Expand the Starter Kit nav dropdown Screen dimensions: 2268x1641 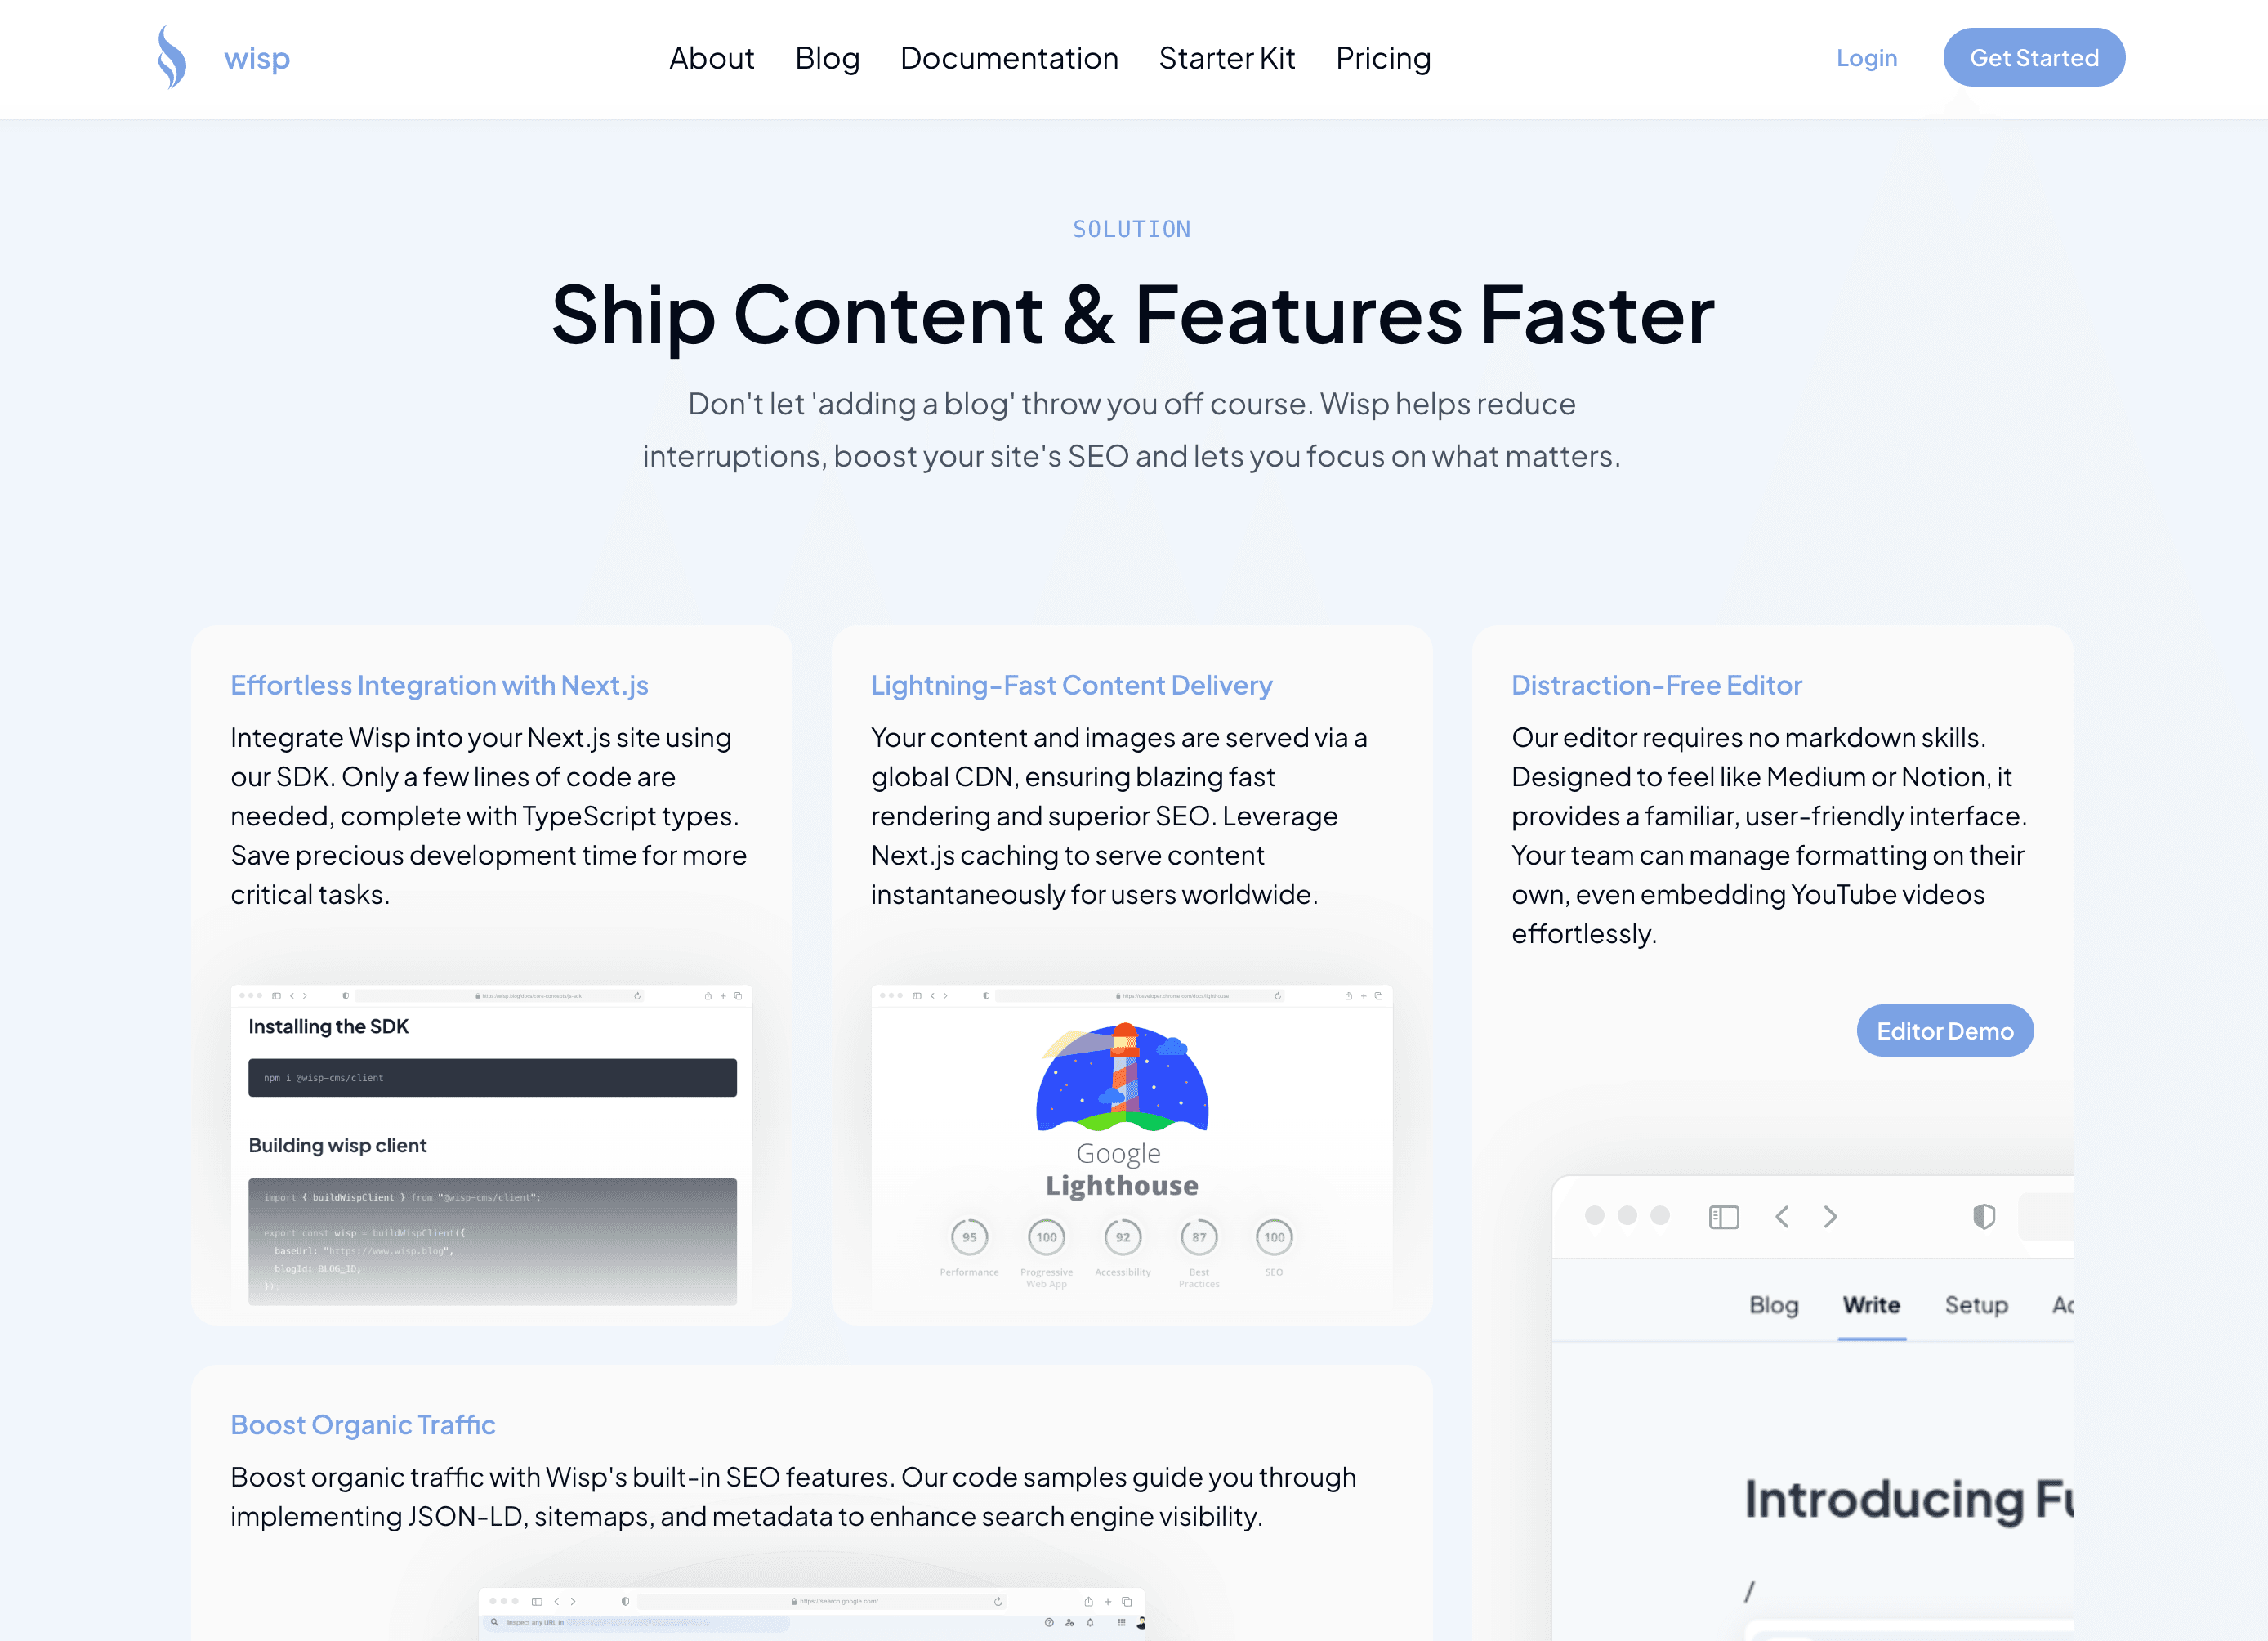pyautogui.click(x=1227, y=58)
